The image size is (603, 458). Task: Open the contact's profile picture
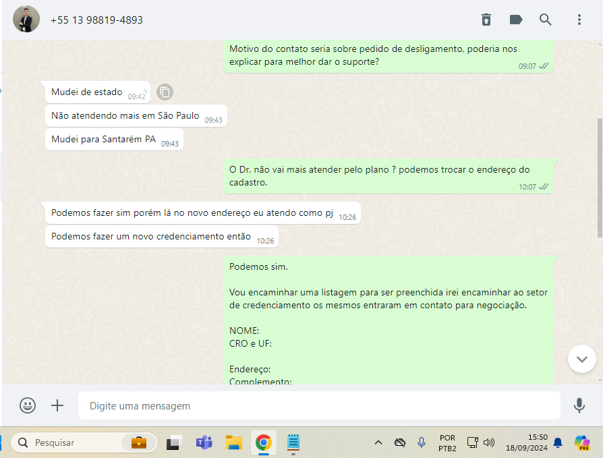[x=26, y=20]
